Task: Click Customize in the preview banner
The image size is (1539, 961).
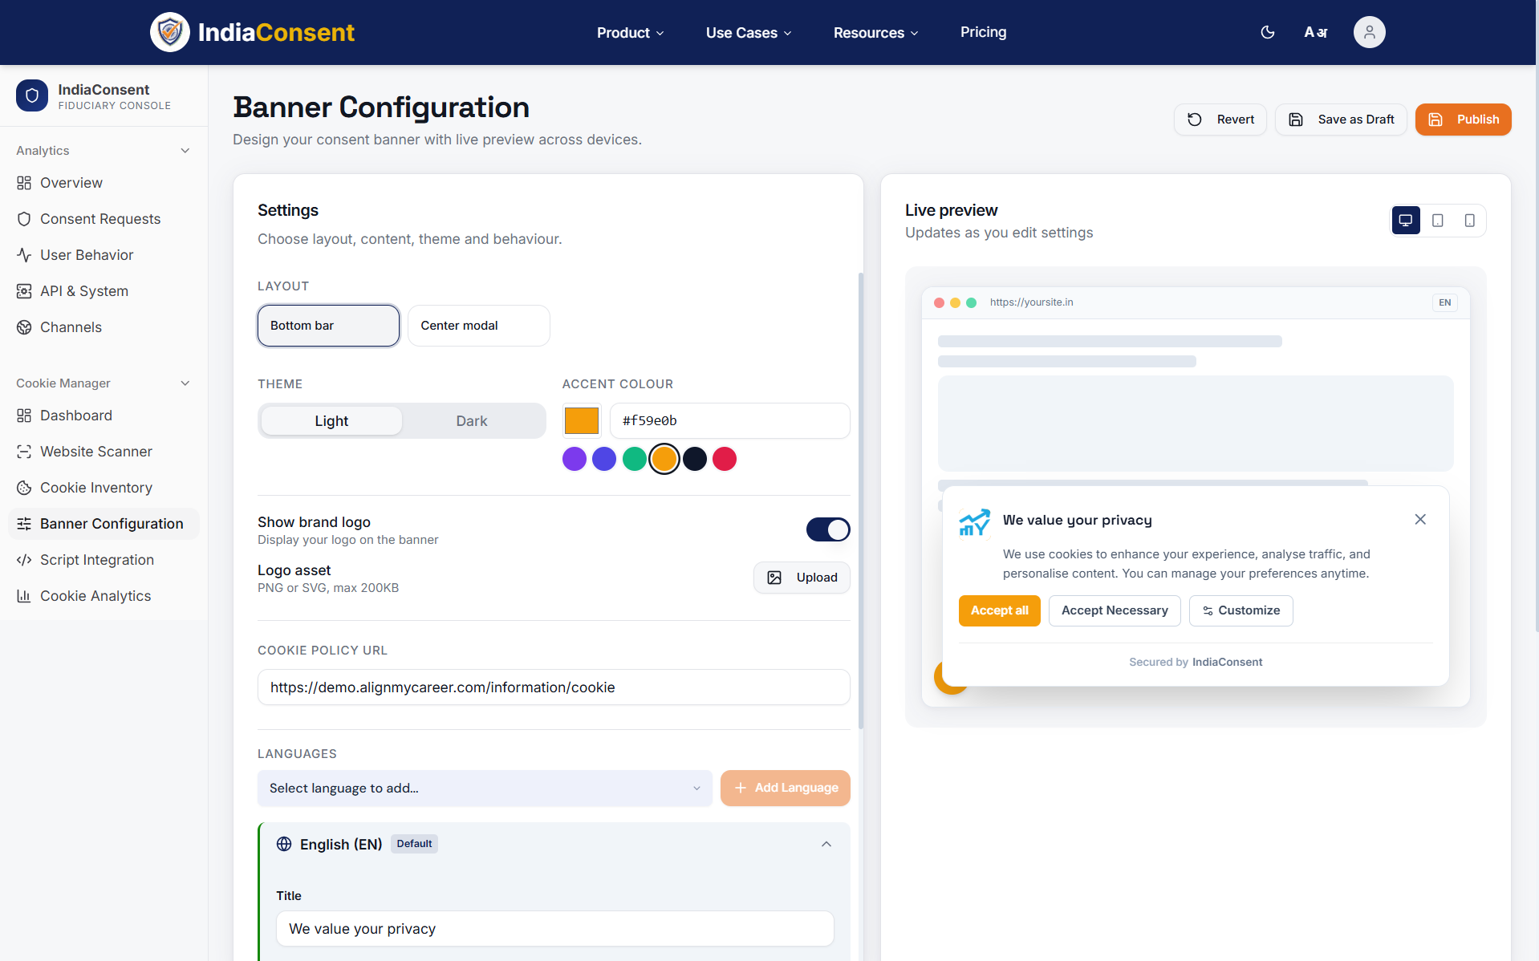Action: click(x=1241, y=610)
